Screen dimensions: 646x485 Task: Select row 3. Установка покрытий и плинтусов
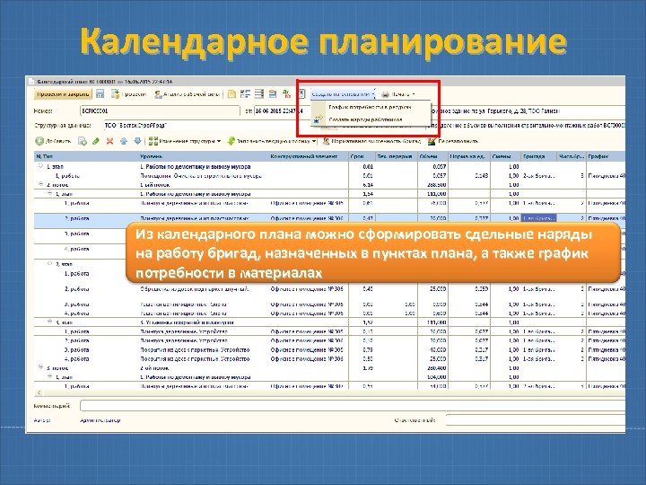click(x=329, y=322)
